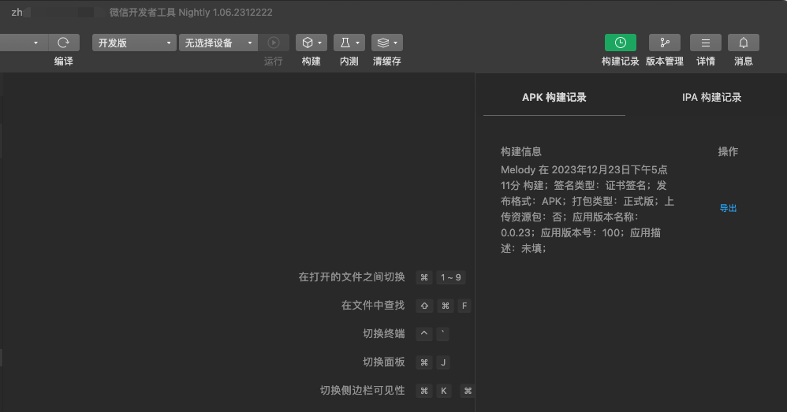Image resolution: width=787 pixels, height=412 pixels.
Task: Open 消息 (messages) bell icon
Action: [743, 43]
